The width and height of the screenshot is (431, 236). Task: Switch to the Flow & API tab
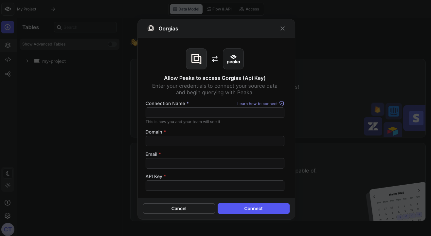click(219, 9)
